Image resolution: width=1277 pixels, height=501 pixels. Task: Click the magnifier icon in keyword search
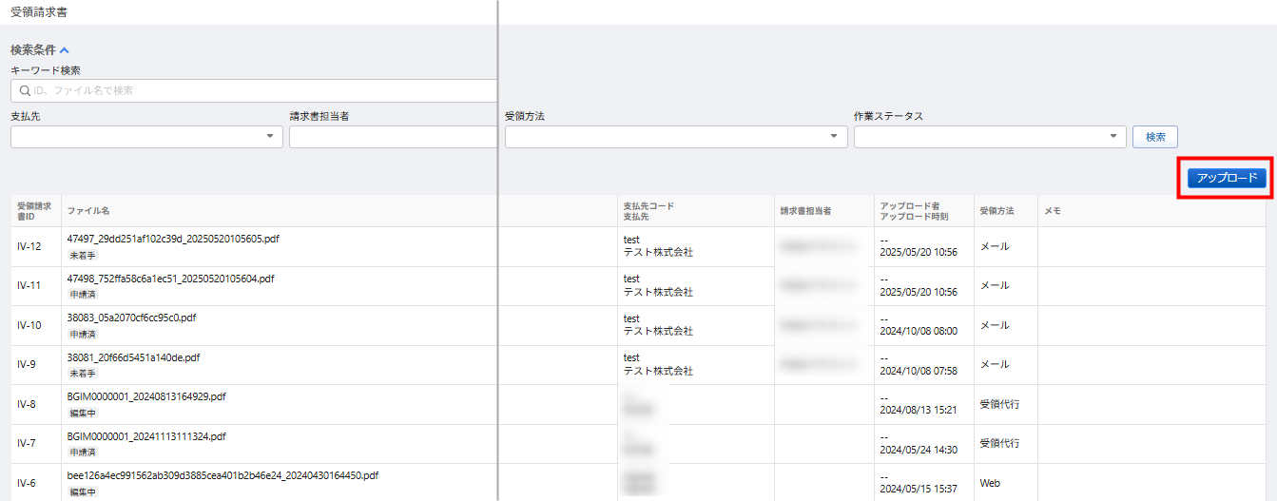pyautogui.click(x=25, y=90)
